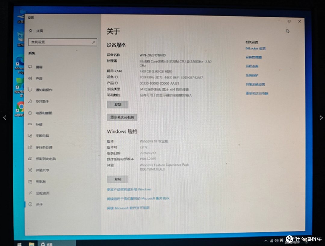Open the Windows Start button

coord(19,244)
